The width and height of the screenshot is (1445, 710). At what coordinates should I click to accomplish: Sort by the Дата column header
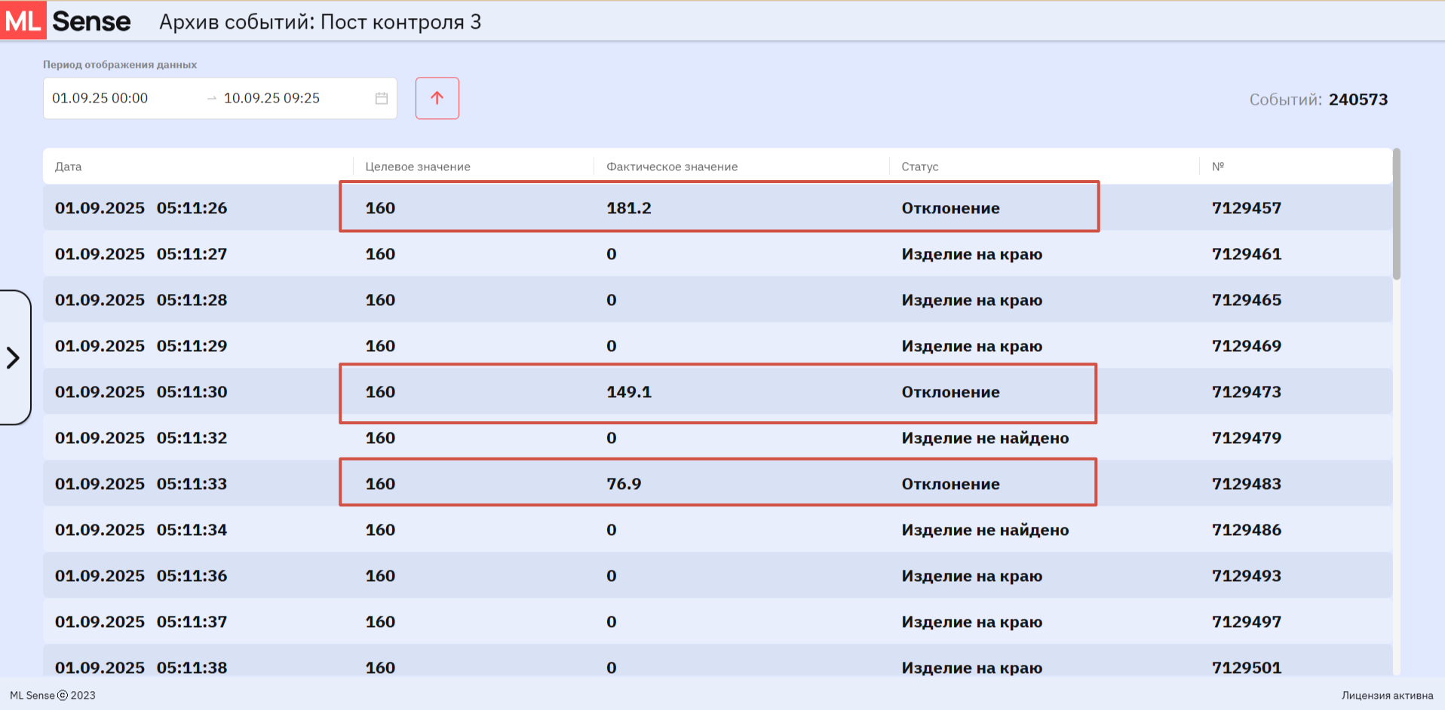(x=68, y=167)
